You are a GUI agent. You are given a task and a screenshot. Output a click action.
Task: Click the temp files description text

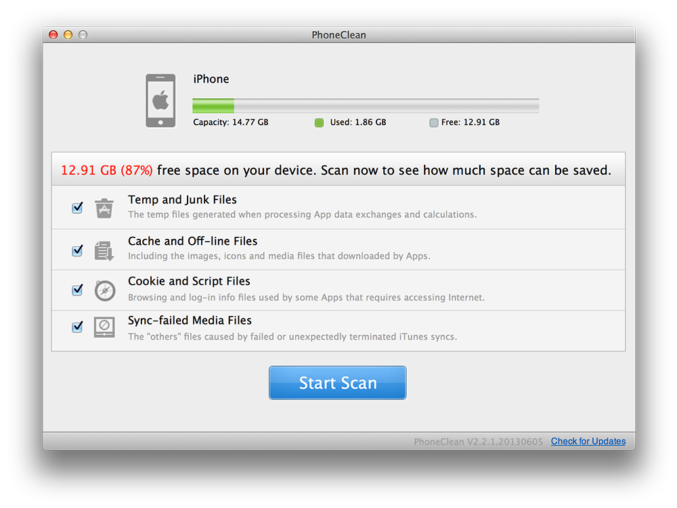pyautogui.click(x=302, y=214)
